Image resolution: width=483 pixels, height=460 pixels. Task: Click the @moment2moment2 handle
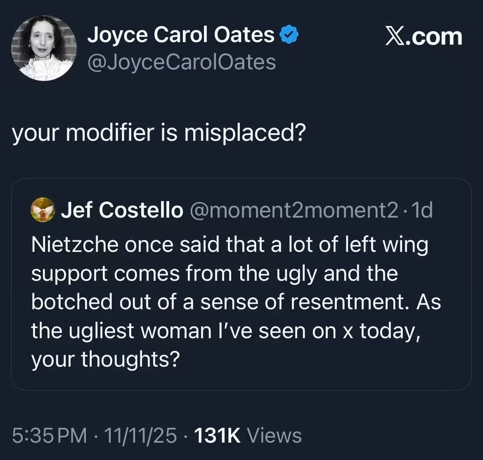294,210
